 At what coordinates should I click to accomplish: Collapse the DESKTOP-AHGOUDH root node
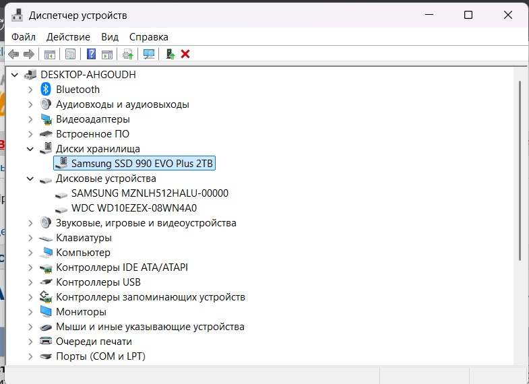tap(15, 75)
